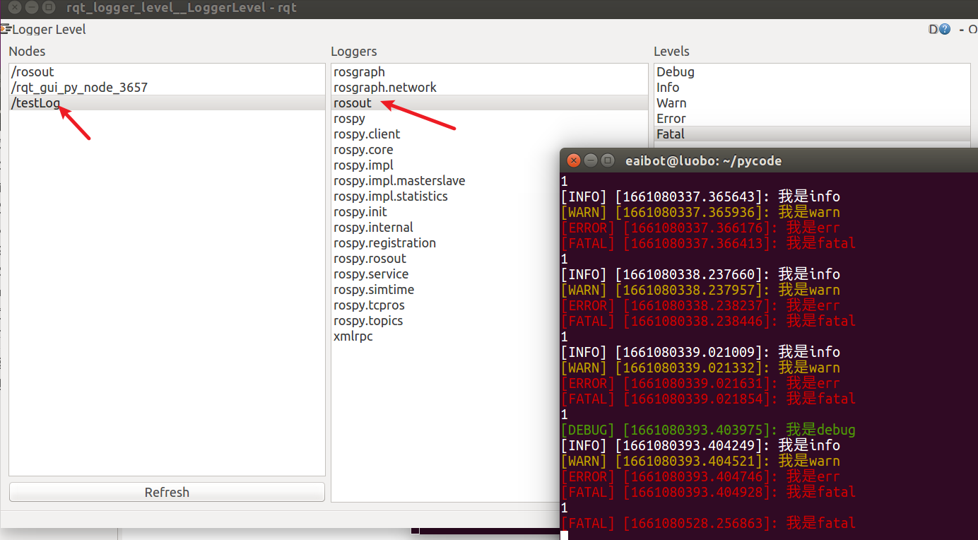
Task: Click the last FATAL line with 1661080528.256863
Action: (708, 523)
